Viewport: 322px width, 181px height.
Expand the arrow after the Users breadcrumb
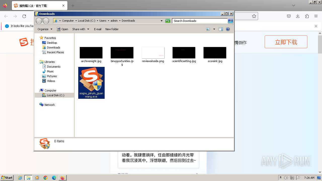coord(108,21)
